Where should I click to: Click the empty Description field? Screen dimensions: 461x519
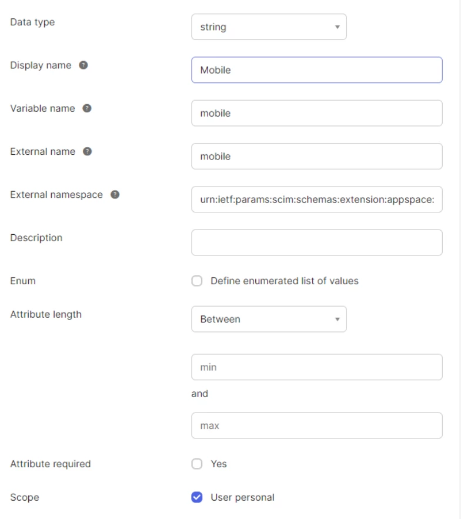coord(316,242)
